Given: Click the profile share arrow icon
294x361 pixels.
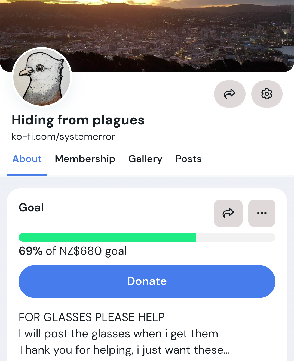Looking at the screenshot, I should (229, 94).
